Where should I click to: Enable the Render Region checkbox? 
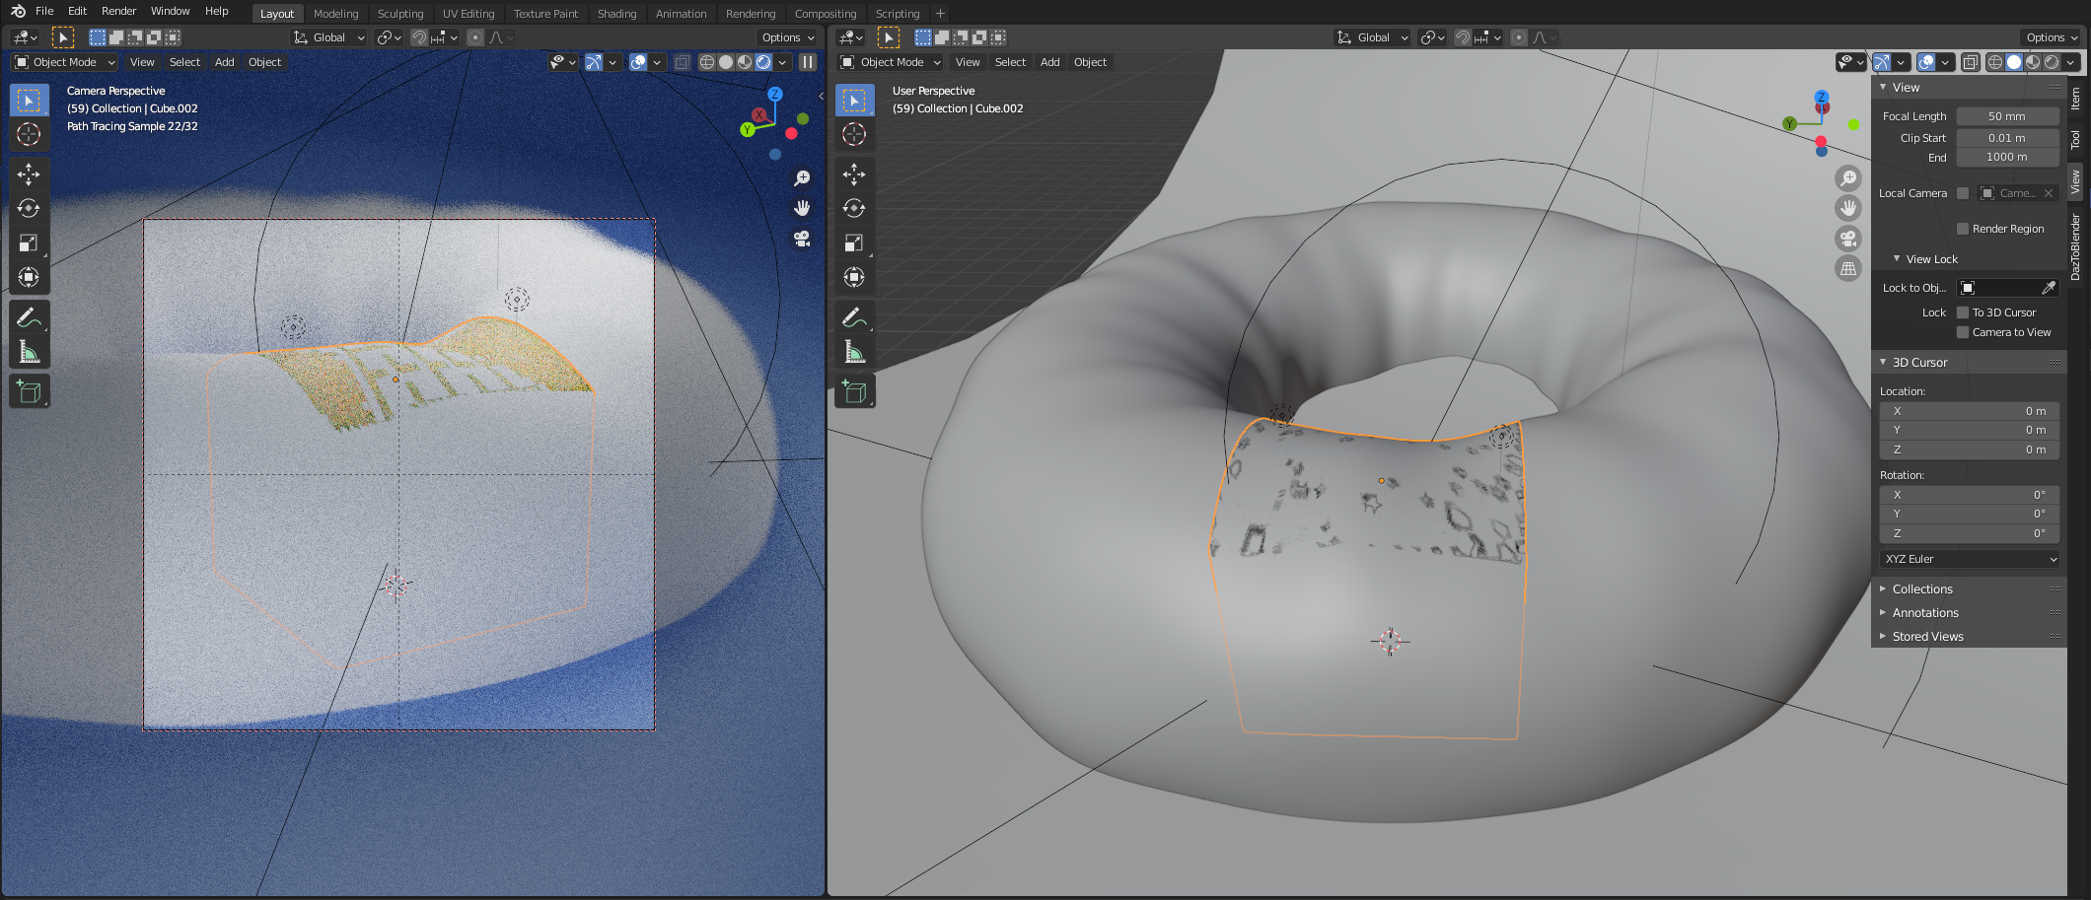click(1963, 229)
